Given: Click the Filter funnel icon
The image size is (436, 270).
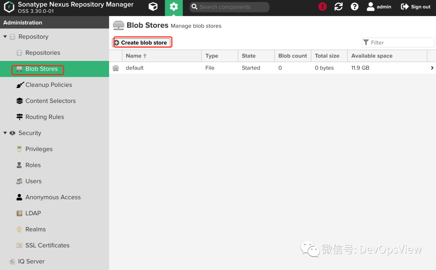Looking at the screenshot, I should tap(366, 42).
